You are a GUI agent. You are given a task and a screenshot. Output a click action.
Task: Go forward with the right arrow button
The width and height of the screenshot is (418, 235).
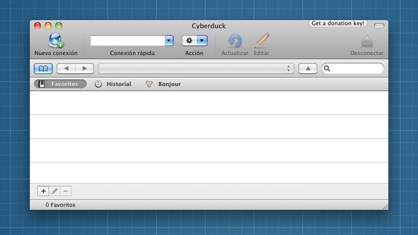coord(84,69)
